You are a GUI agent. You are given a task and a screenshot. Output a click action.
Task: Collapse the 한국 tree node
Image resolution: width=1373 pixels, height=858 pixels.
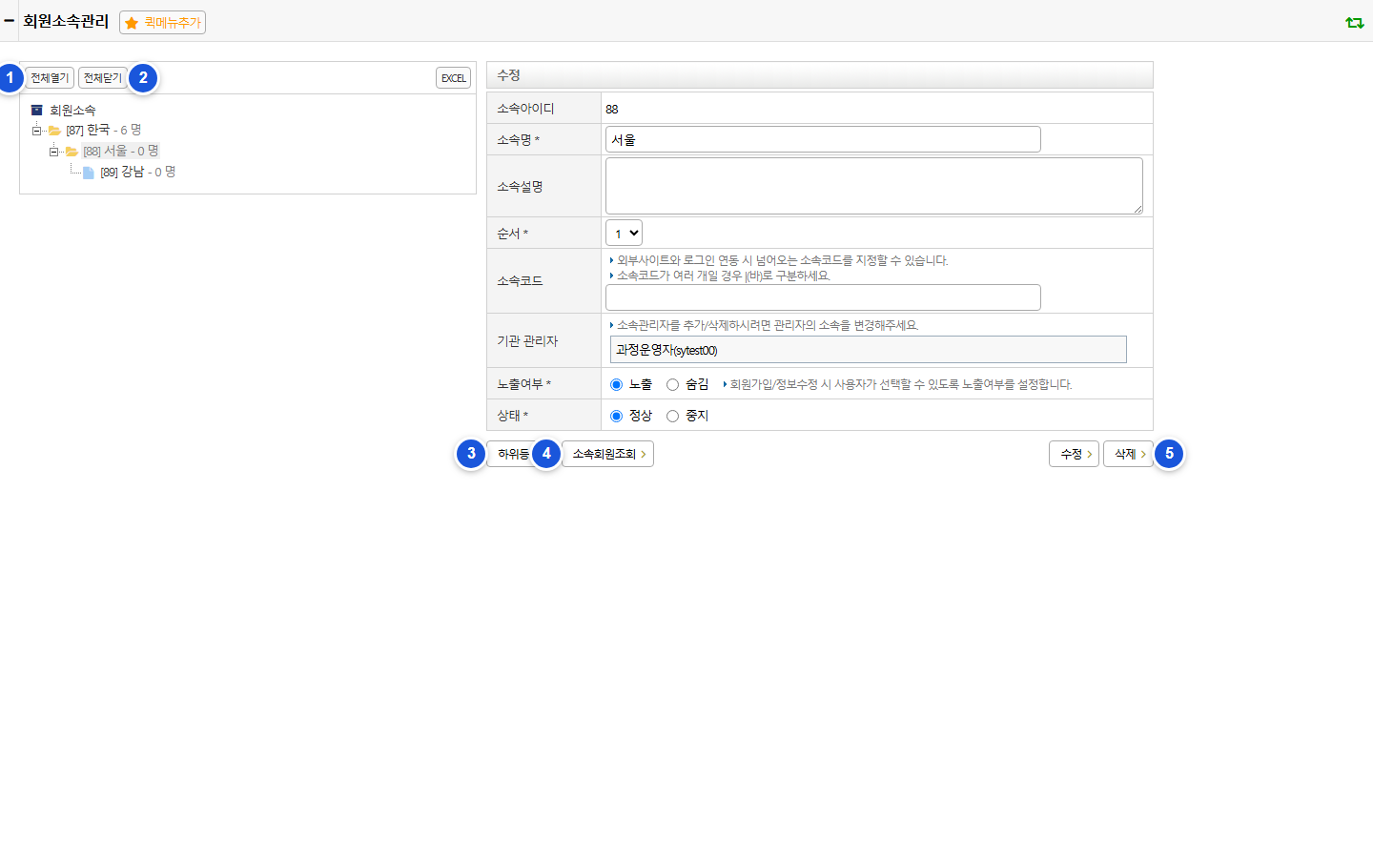[x=36, y=131]
